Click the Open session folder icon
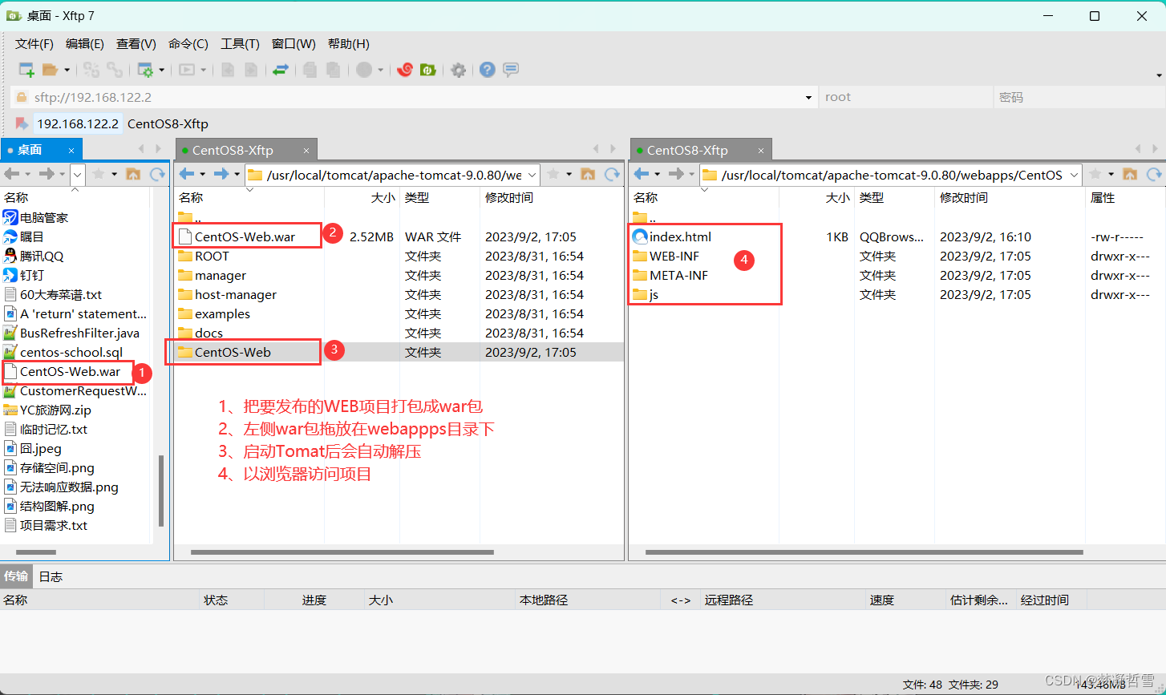The image size is (1166, 695). [51, 70]
